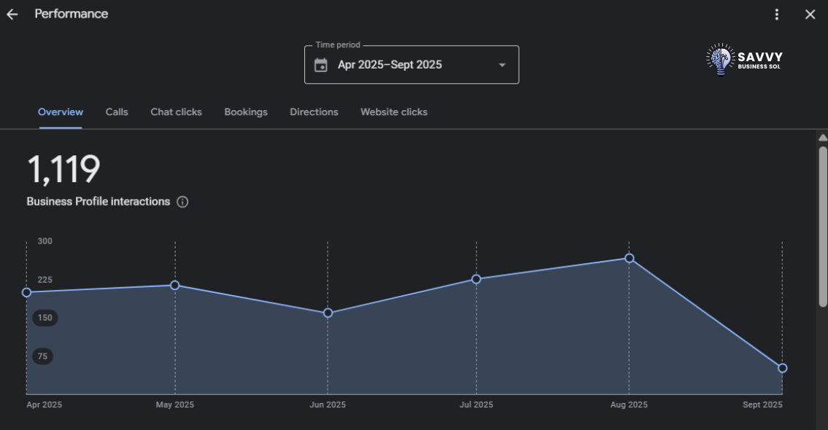Click the Apr 2025 axis label

(45, 404)
